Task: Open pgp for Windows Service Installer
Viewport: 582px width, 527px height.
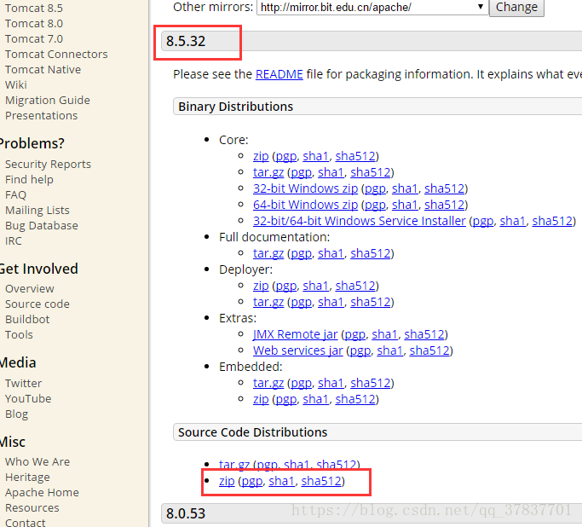Action: pyautogui.click(x=483, y=221)
